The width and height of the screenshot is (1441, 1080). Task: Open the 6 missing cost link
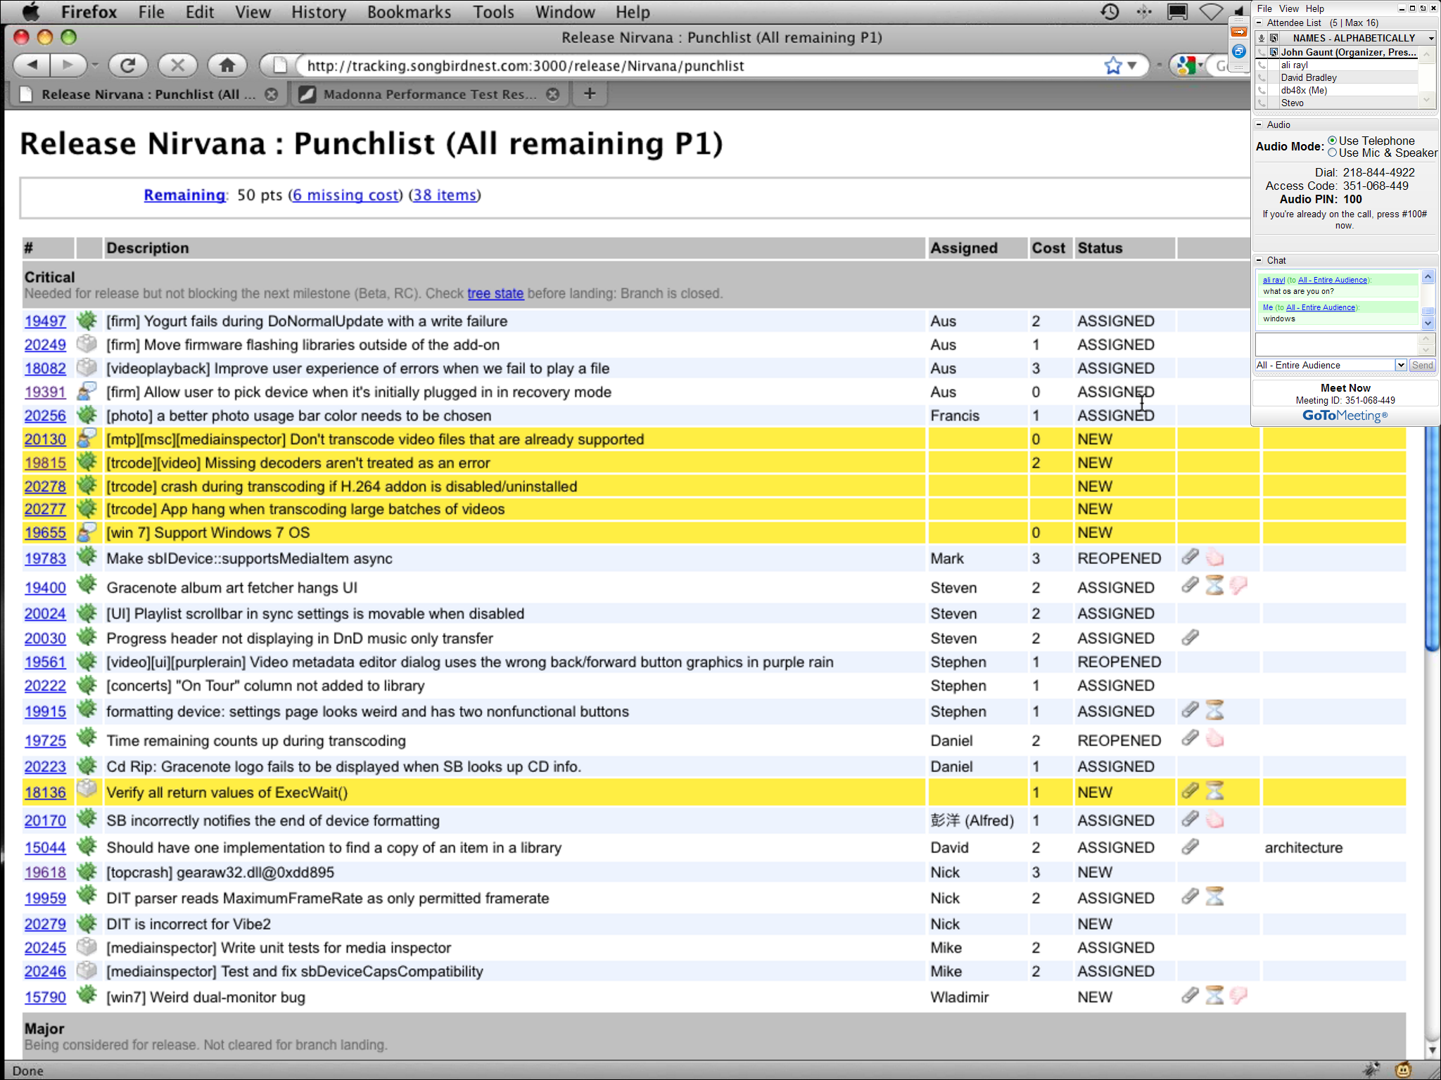click(345, 195)
